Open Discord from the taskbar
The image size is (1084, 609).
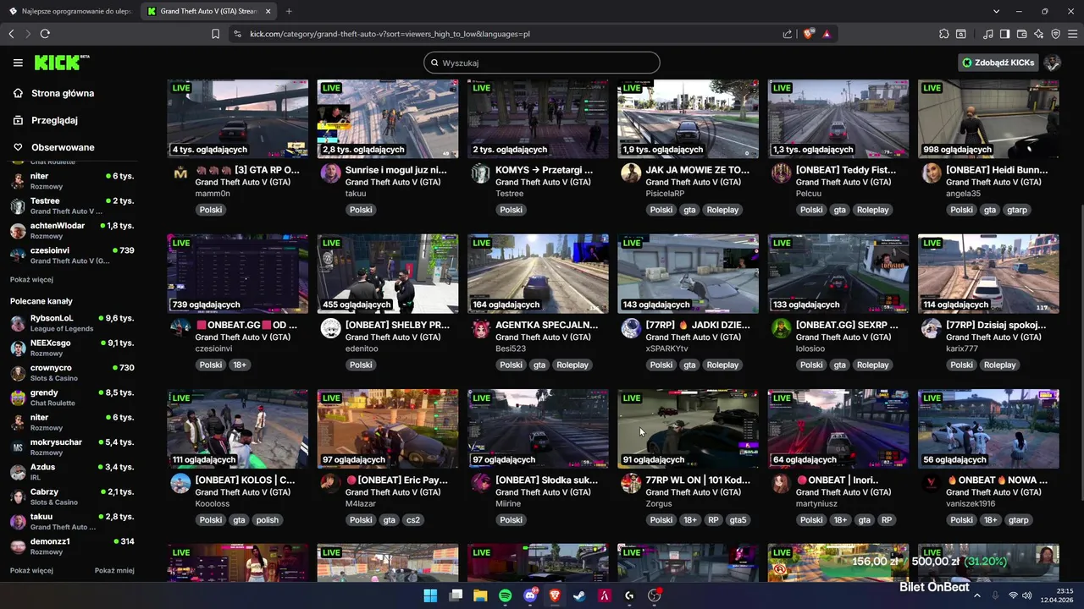[x=530, y=595]
